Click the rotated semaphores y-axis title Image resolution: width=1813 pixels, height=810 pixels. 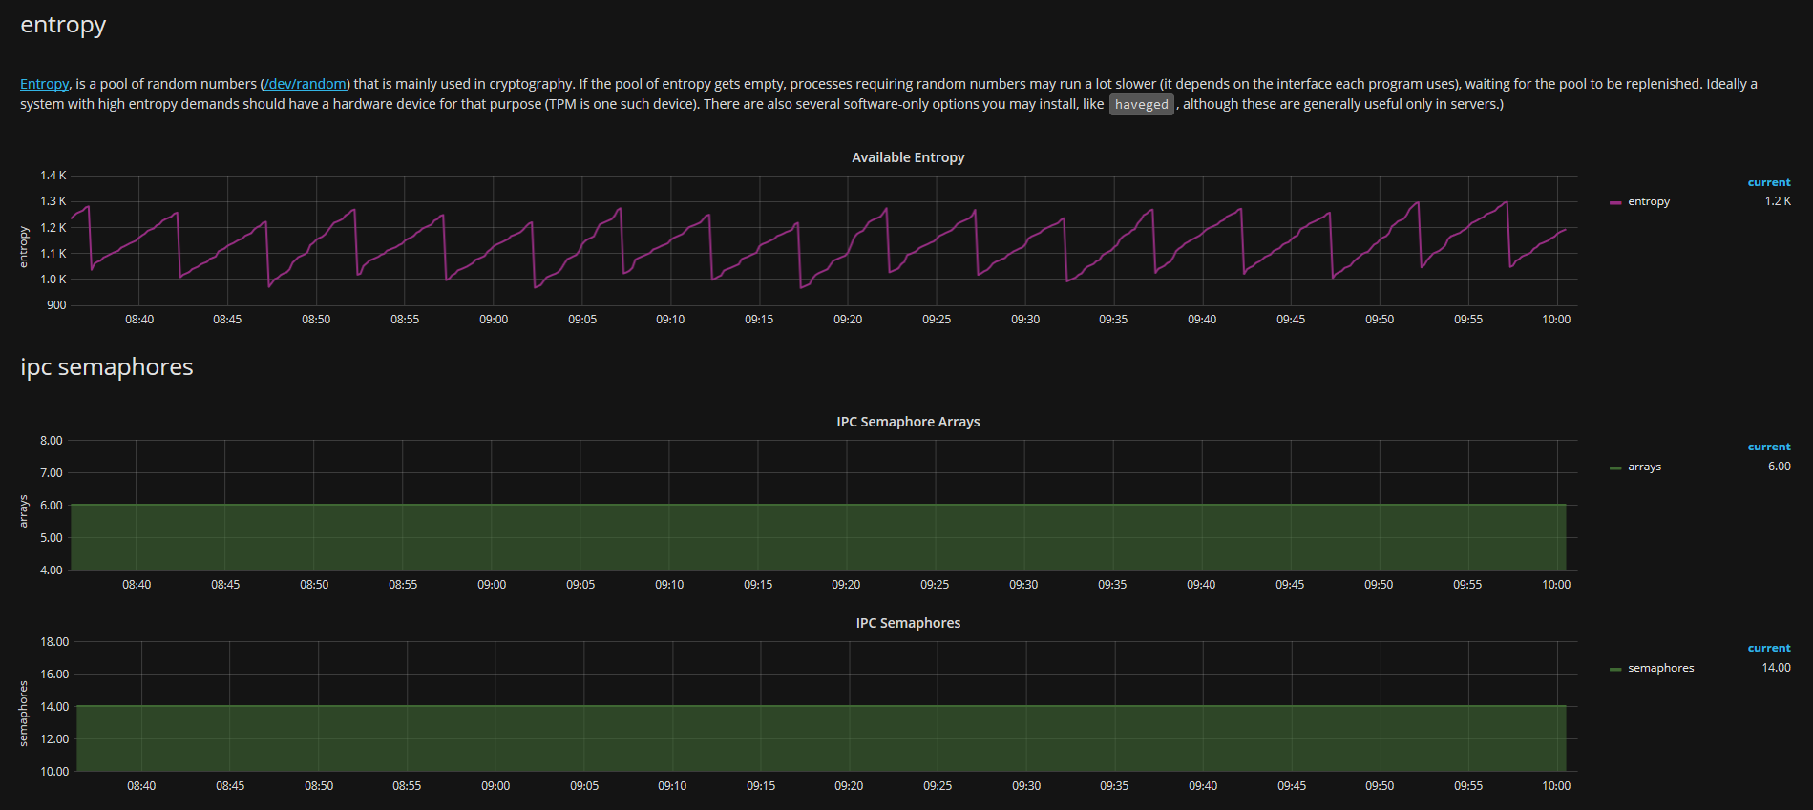tap(25, 713)
